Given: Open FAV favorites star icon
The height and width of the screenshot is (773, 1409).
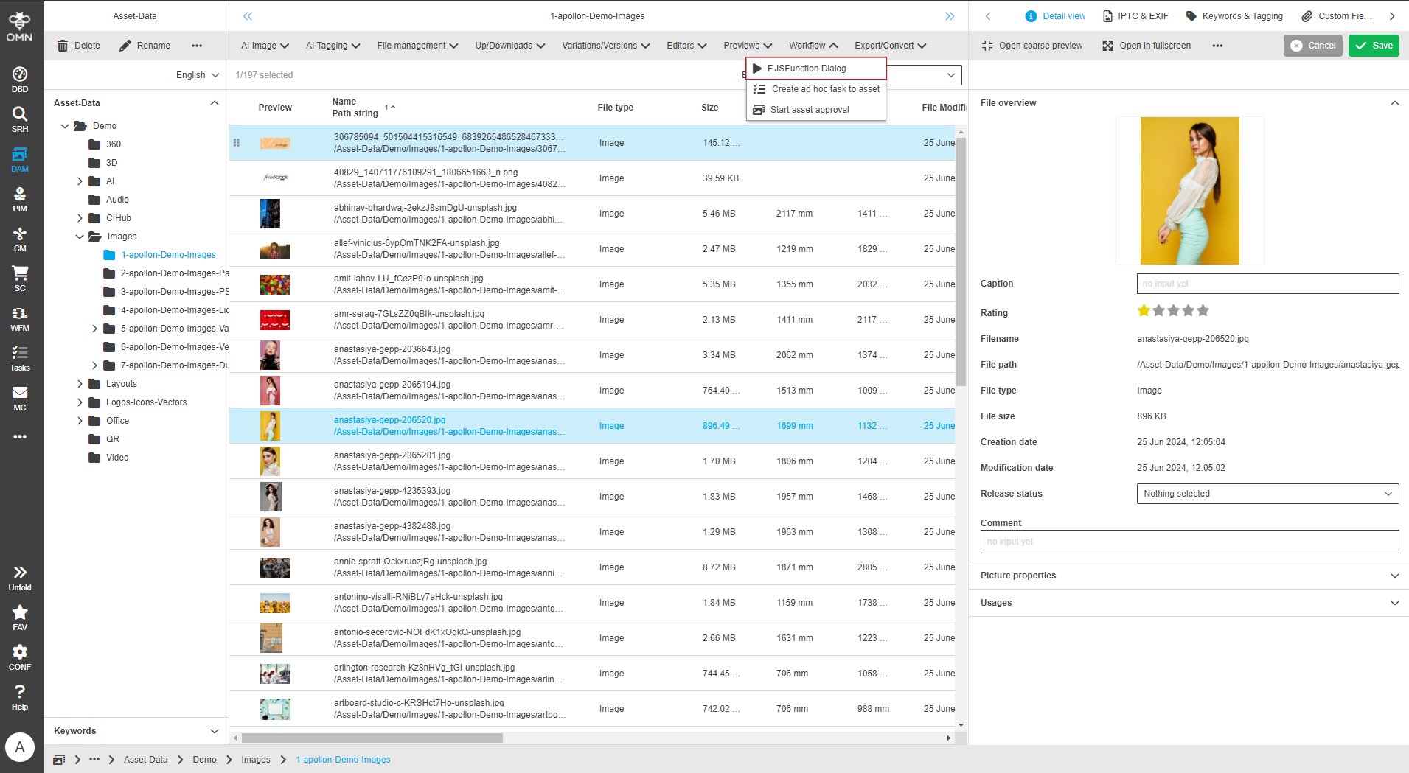Looking at the screenshot, I should click(20, 617).
